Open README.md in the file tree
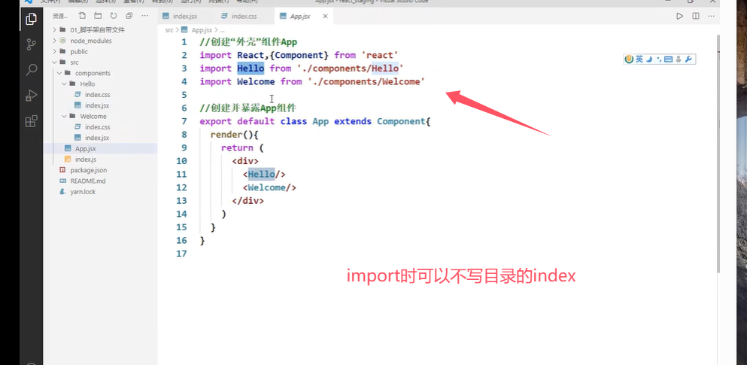 coord(88,181)
